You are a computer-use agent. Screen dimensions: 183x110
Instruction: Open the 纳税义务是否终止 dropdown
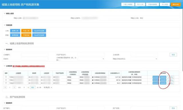(144, 59)
